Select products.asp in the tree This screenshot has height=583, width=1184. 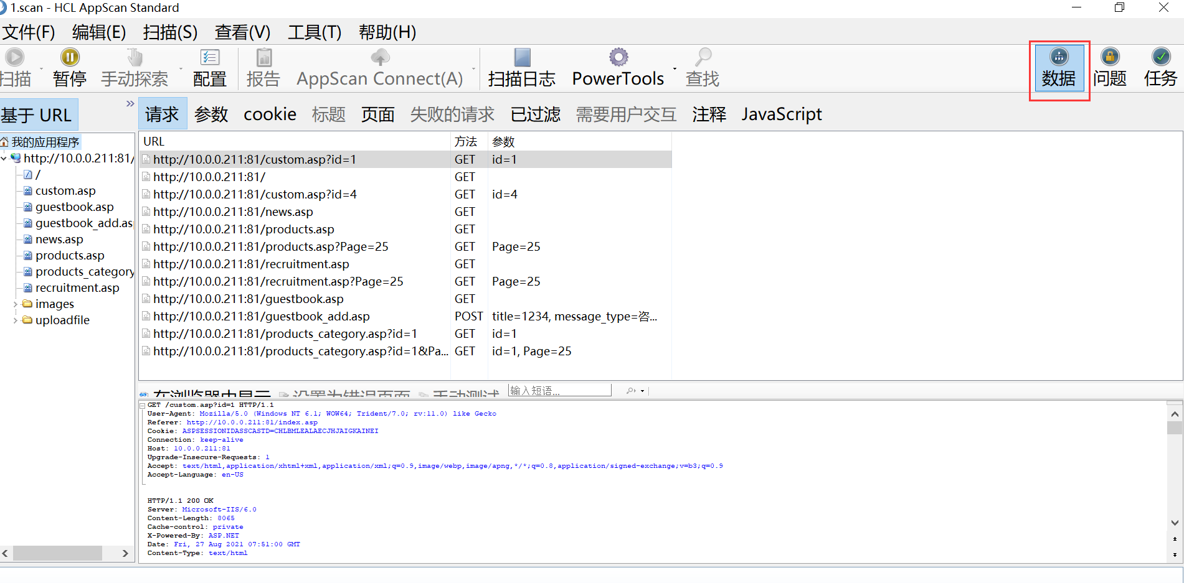70,255
